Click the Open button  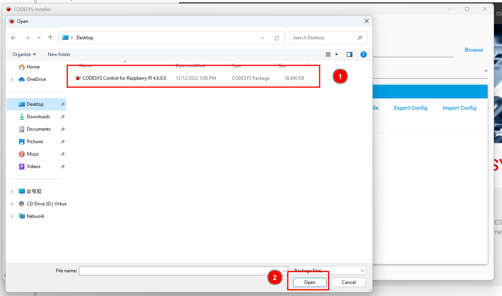coord(310,282)
